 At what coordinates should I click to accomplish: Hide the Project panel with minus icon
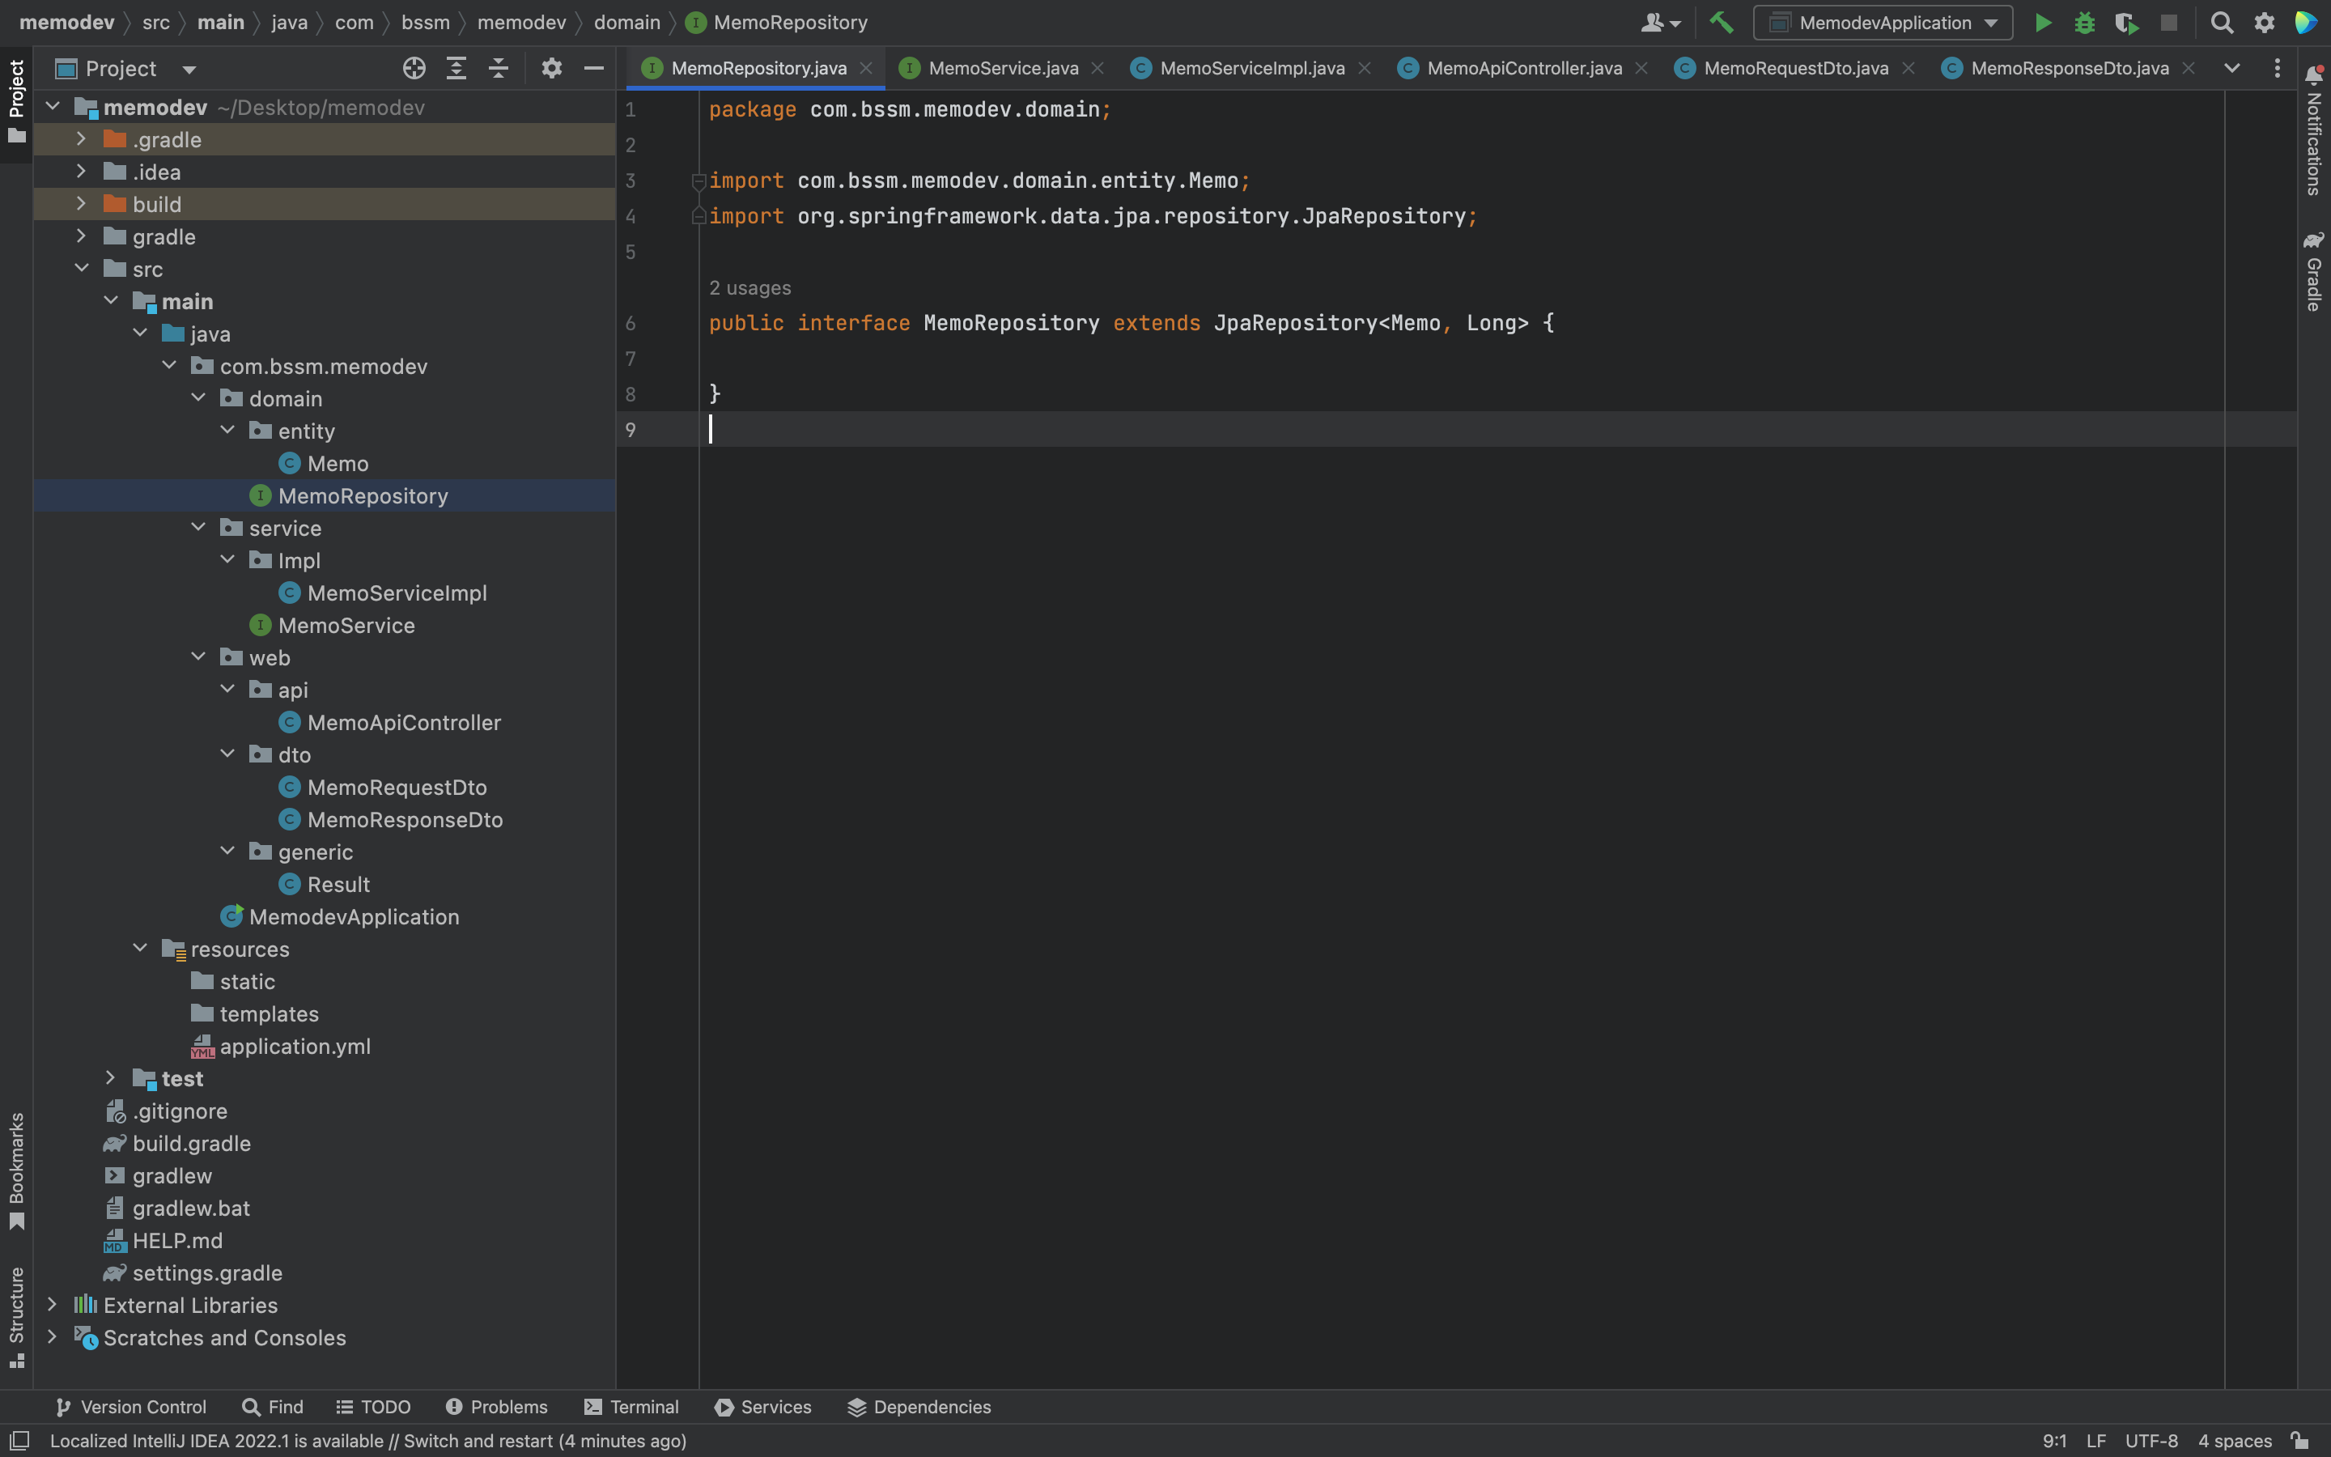(594, 69)
